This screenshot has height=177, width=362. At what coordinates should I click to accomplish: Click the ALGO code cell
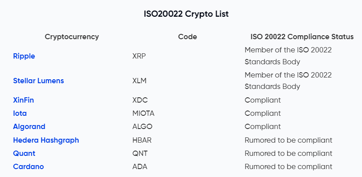pyautogui.click(x=142, y=127)
